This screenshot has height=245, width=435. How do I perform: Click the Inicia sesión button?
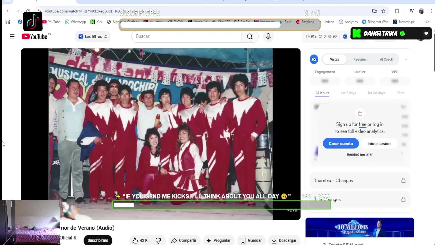coord(379,144)
